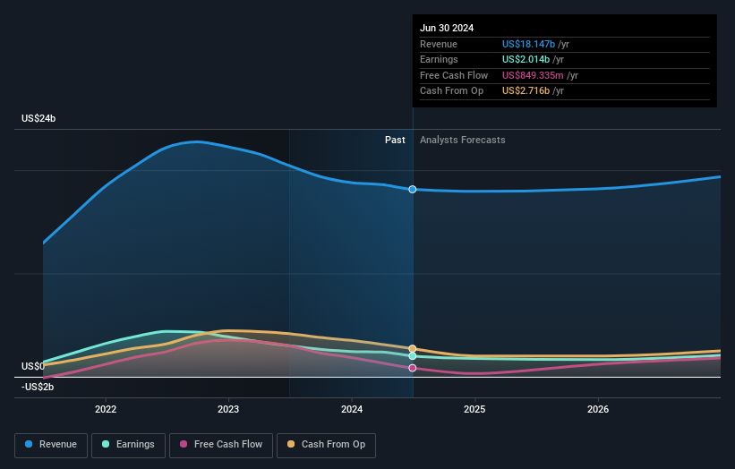Click the 2025 x-axis label

coord(474,409)
